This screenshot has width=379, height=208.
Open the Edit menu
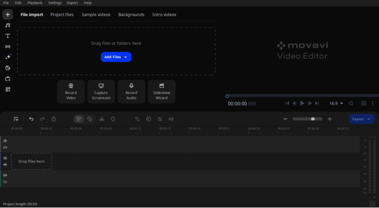click(x=18, y=3)
